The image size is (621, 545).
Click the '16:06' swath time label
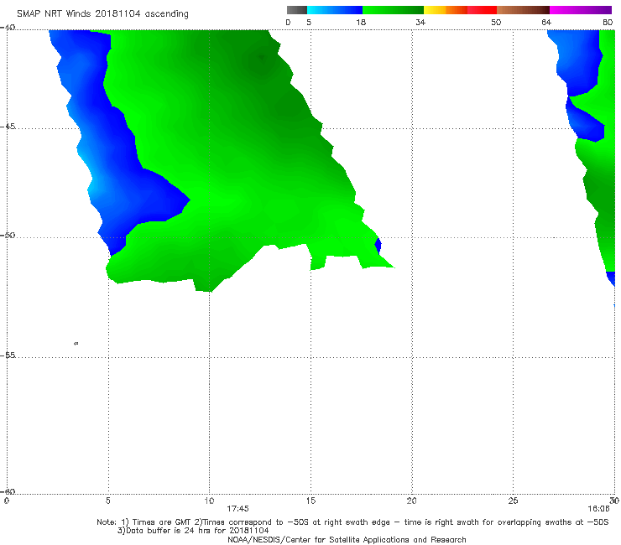point(598,509)
